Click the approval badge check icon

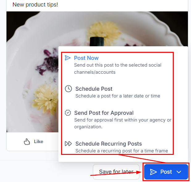(x=68, y=113)
